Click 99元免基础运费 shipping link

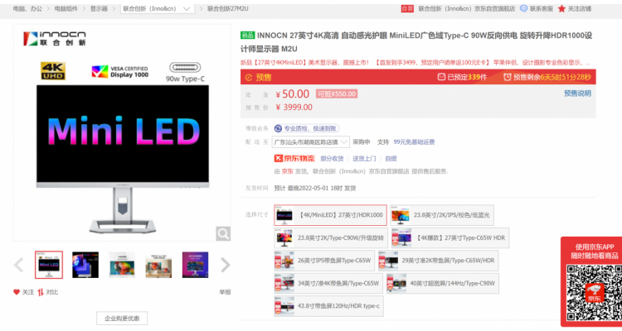(414, 142)
